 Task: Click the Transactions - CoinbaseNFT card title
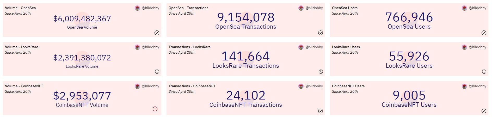click(192, 86)
